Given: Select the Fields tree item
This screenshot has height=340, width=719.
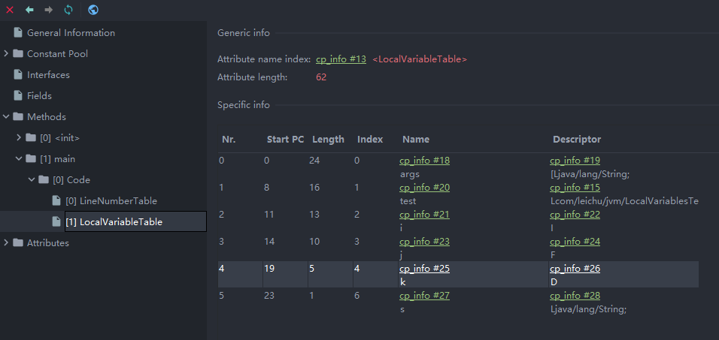Looking at the screenshot, I should 39,96.
